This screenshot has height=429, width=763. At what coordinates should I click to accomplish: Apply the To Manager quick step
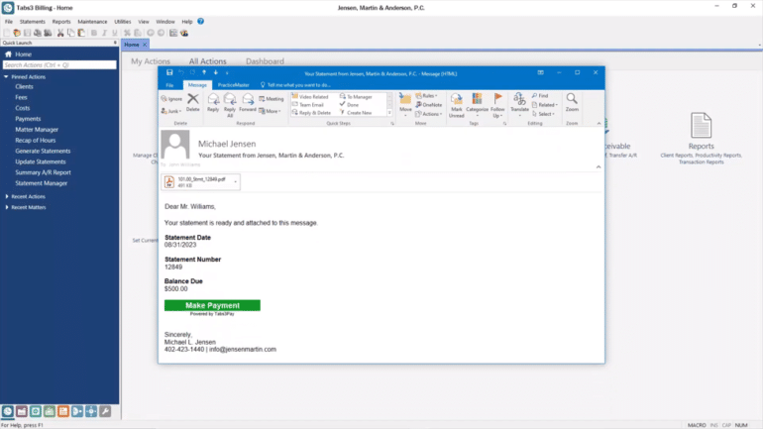click(x=356, y=97)
